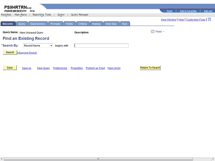Switch to the Fields tab
The width and height of the screenshot is (215, 161).
pyautogui.click(x=69, y=24)
